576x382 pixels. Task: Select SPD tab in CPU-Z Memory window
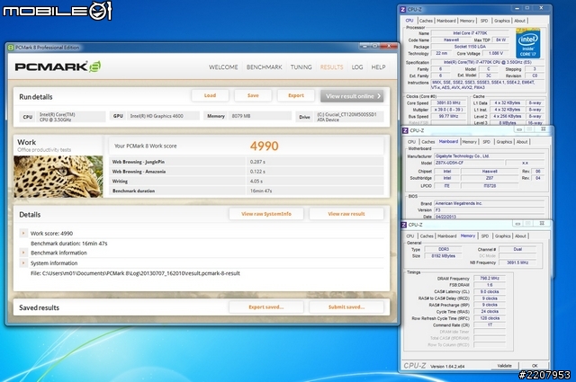coord(485,236)
